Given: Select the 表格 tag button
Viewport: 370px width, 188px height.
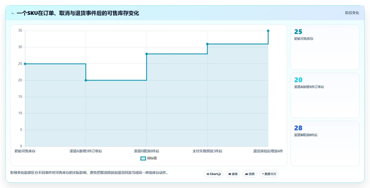Looking at the screenshot, I should [x=233, y=174].
